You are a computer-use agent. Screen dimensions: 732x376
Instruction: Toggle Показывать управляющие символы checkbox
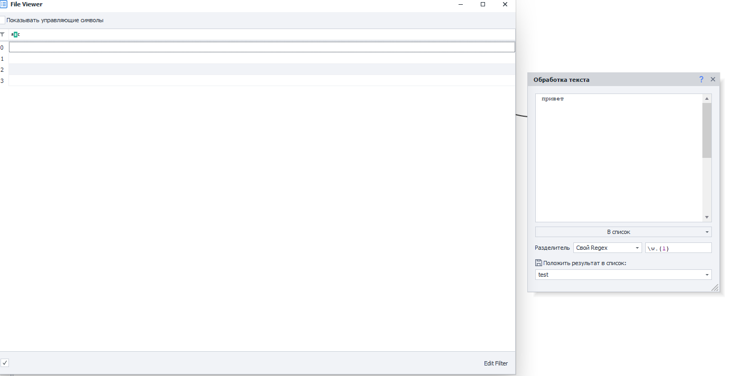pyautogui.click(x=2, y=20)
